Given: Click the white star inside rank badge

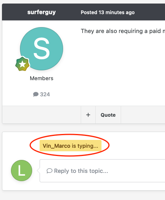Looking at the screenshot, I should 22,64.
